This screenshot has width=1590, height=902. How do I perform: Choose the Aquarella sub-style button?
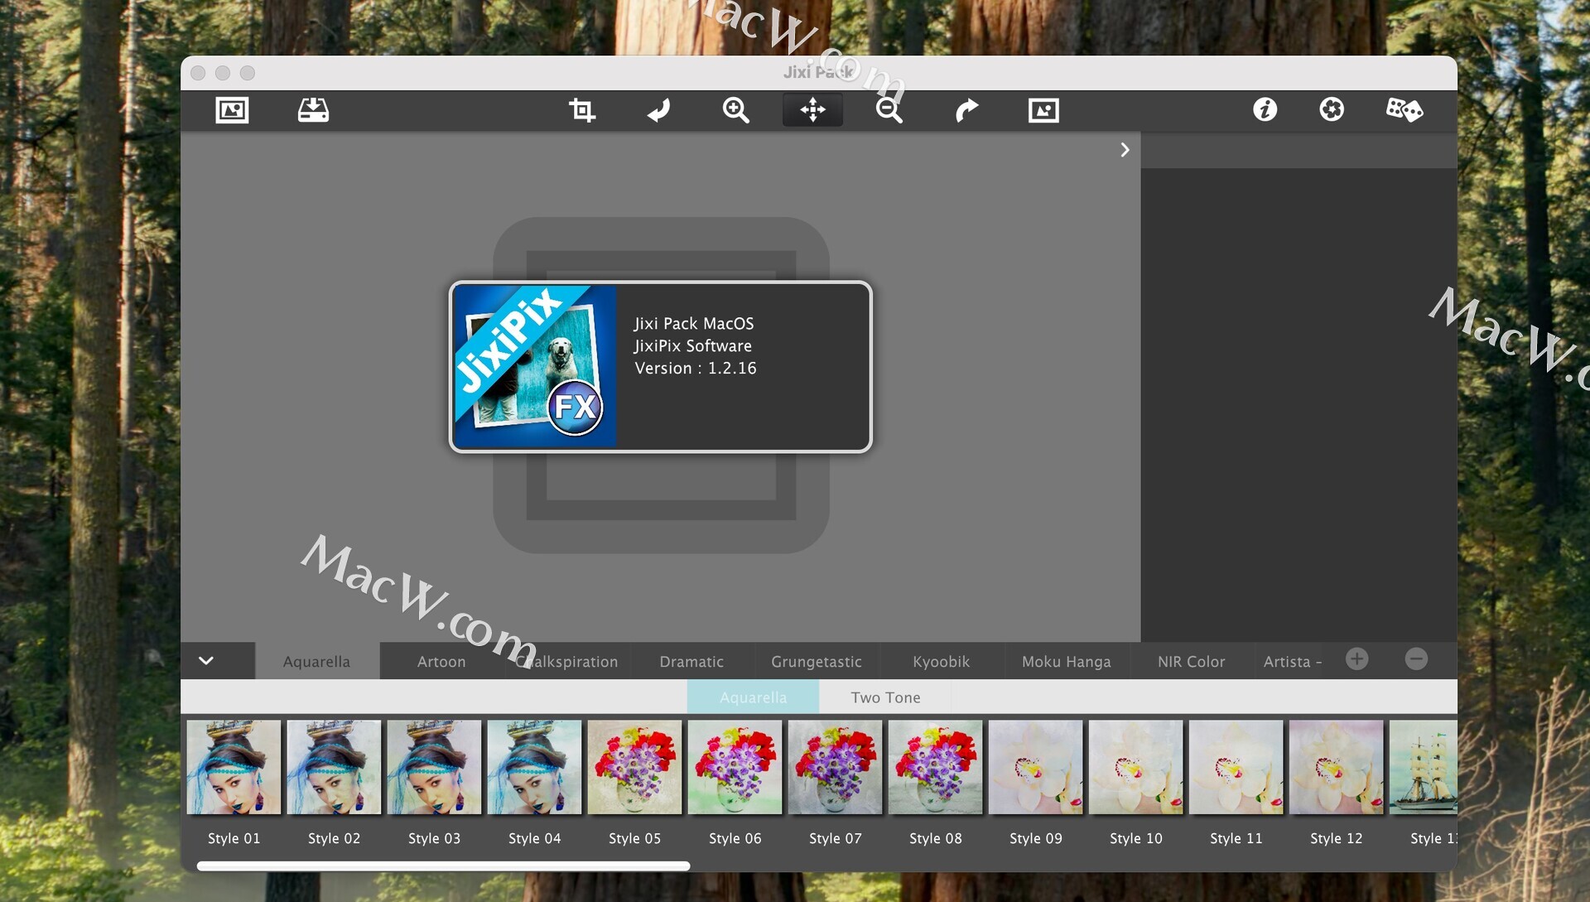(x=753, y=697)
